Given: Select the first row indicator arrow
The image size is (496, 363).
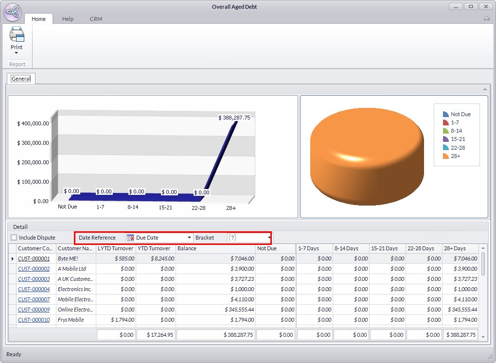Looking at the screenshot, I should pyautogui.click(x=13, y=259).
